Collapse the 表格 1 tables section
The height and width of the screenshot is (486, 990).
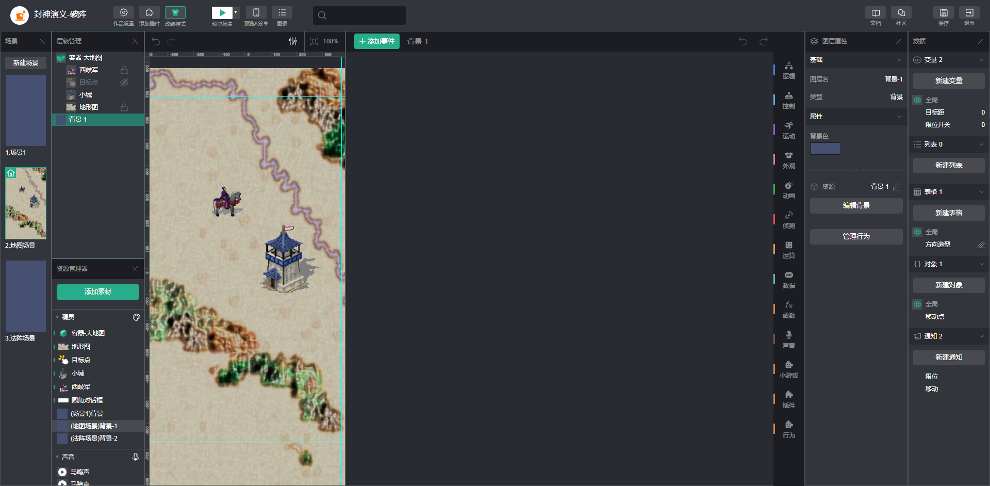point(981,192)
